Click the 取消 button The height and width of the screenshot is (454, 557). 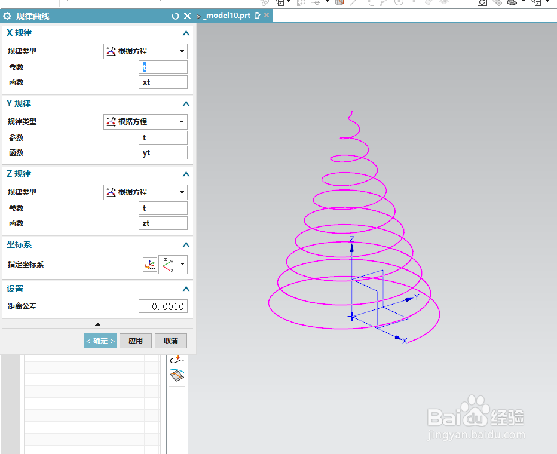(170, 340)
